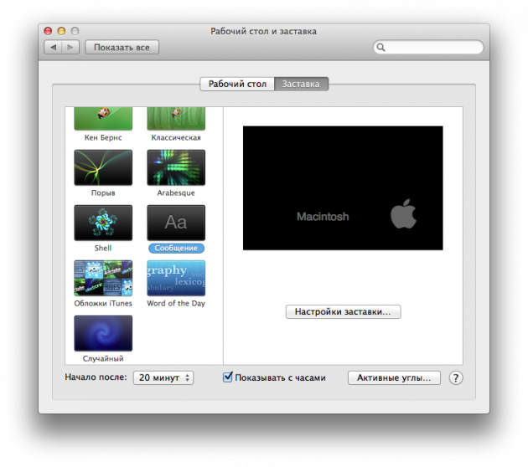The height and width of the screenshot is (467, 528).
Task: Focus the search field in toolbar
Action: click(428, 47)
